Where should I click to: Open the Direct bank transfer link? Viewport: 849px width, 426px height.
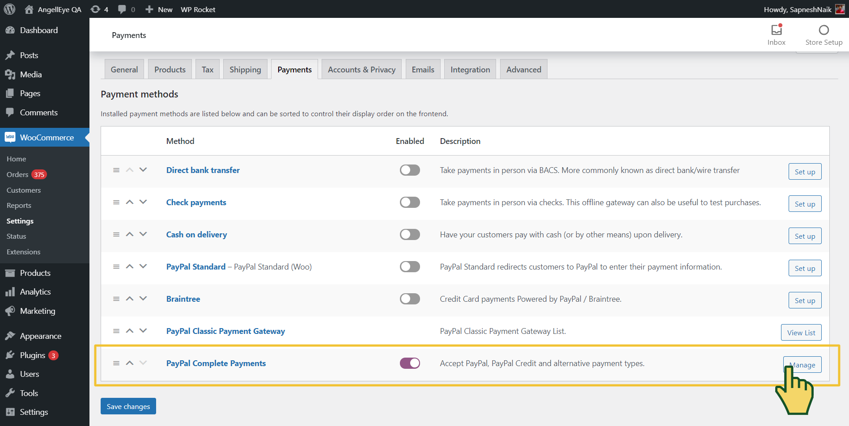click(x=203, y=170)
